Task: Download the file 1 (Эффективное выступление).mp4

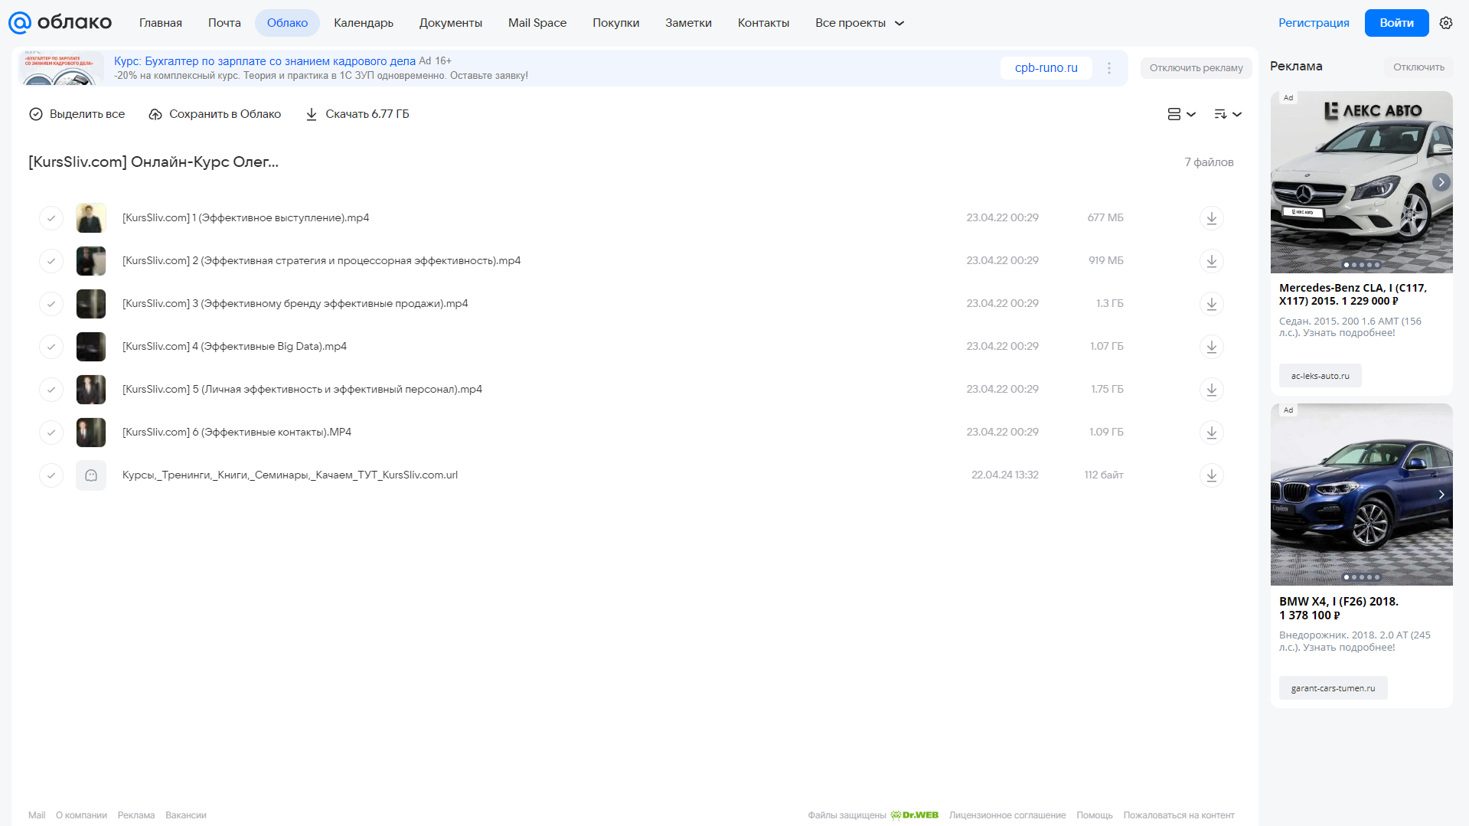Action: (x=1211, y=218)
